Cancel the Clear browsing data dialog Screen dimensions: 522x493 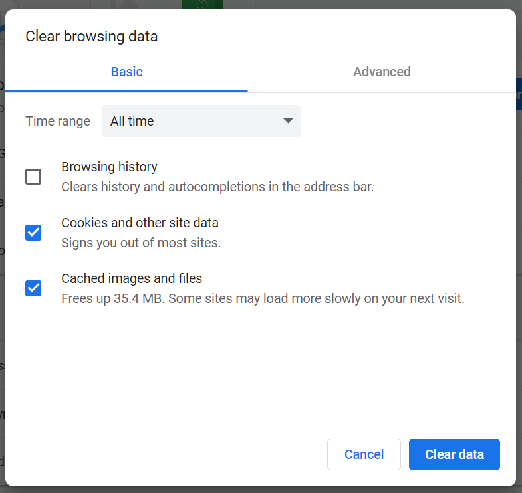tap(364, 454)
